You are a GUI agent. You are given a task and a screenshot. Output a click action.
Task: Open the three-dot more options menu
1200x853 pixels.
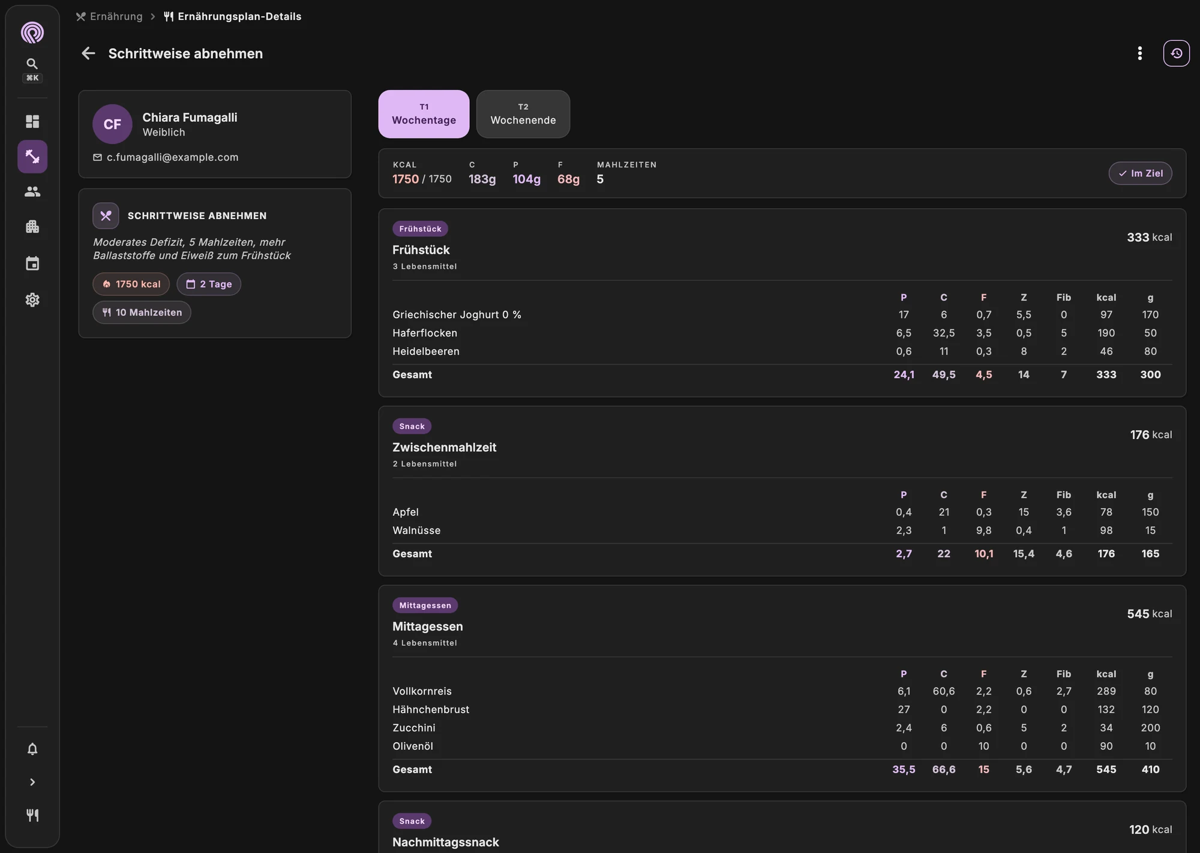(x=1140, y=53)
